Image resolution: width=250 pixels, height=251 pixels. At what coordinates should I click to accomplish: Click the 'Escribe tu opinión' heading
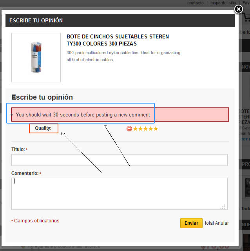point(42,97)
